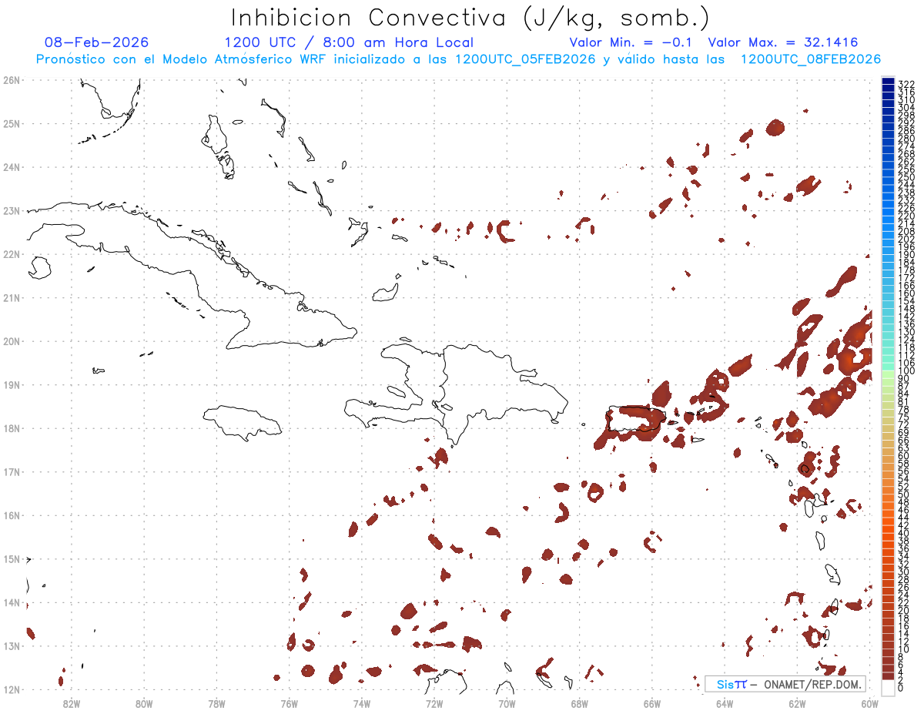Click the 'SisPI - ONAMET/REP.DOM.' credit box

[785, 684]
